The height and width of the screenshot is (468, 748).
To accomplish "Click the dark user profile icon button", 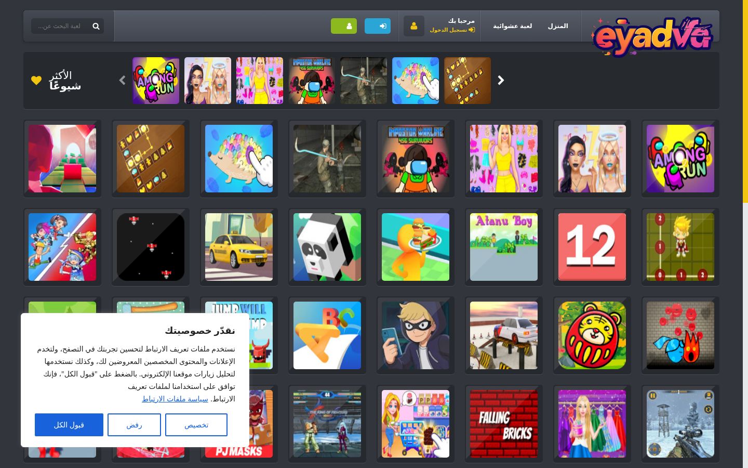I will 414,26.
